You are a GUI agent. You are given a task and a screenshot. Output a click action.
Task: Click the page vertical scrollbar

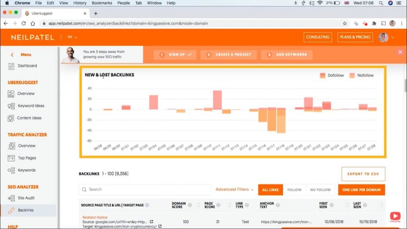tap(405, 86)
